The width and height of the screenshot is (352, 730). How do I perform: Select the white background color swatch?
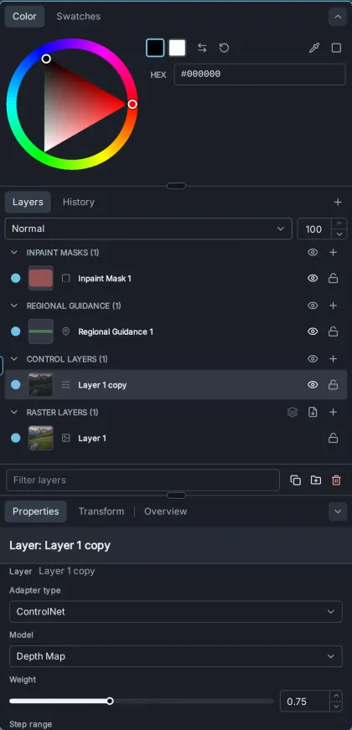(x=177, y=48)
